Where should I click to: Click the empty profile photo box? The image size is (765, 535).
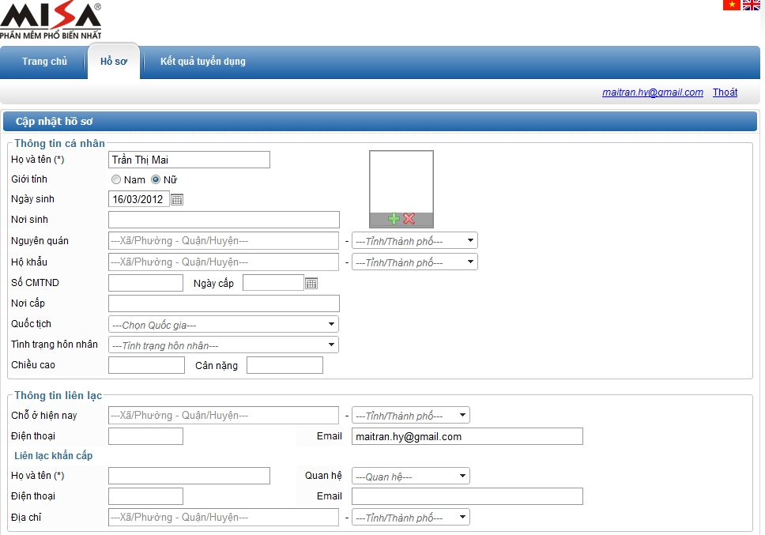[401, 181]
